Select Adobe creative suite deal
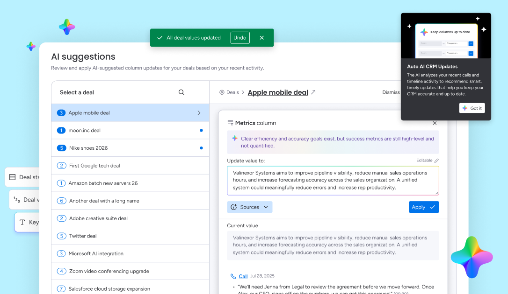This screenshot has height=294, width=508. pos(130,218)
